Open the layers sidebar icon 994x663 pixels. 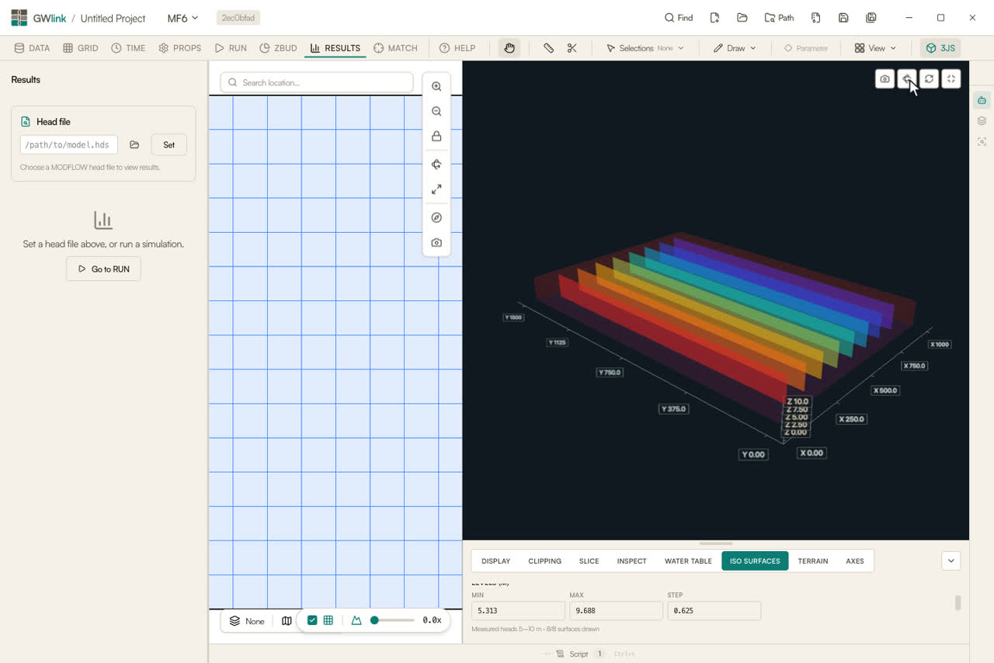tap(982, 121)
